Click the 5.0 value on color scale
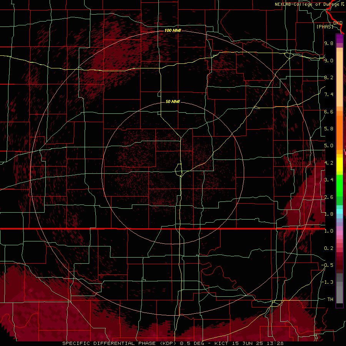 pos(329,146)
